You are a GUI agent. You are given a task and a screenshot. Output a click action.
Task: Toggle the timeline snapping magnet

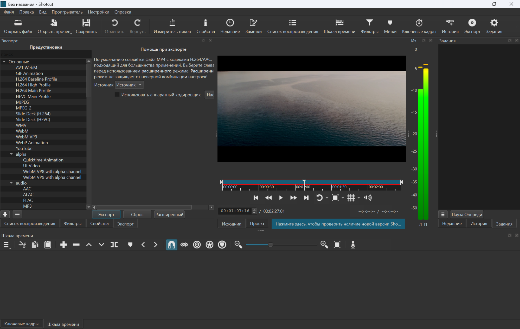(172, 245)
